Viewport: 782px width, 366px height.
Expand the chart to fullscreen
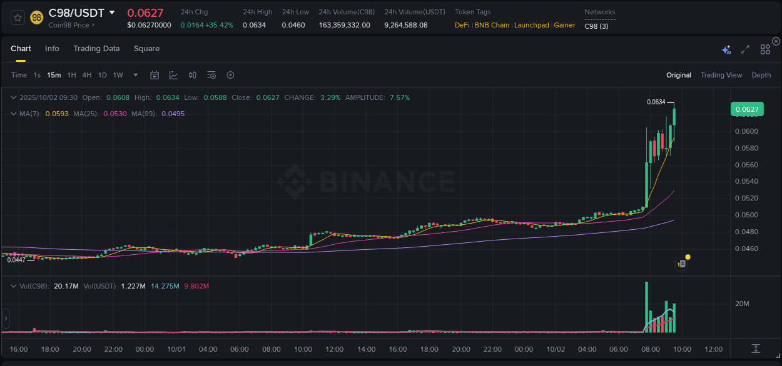point(744,49)
